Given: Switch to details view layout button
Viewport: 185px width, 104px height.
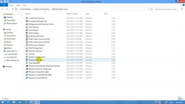Looking at the screenshot, I should click(x=179, y=99).
